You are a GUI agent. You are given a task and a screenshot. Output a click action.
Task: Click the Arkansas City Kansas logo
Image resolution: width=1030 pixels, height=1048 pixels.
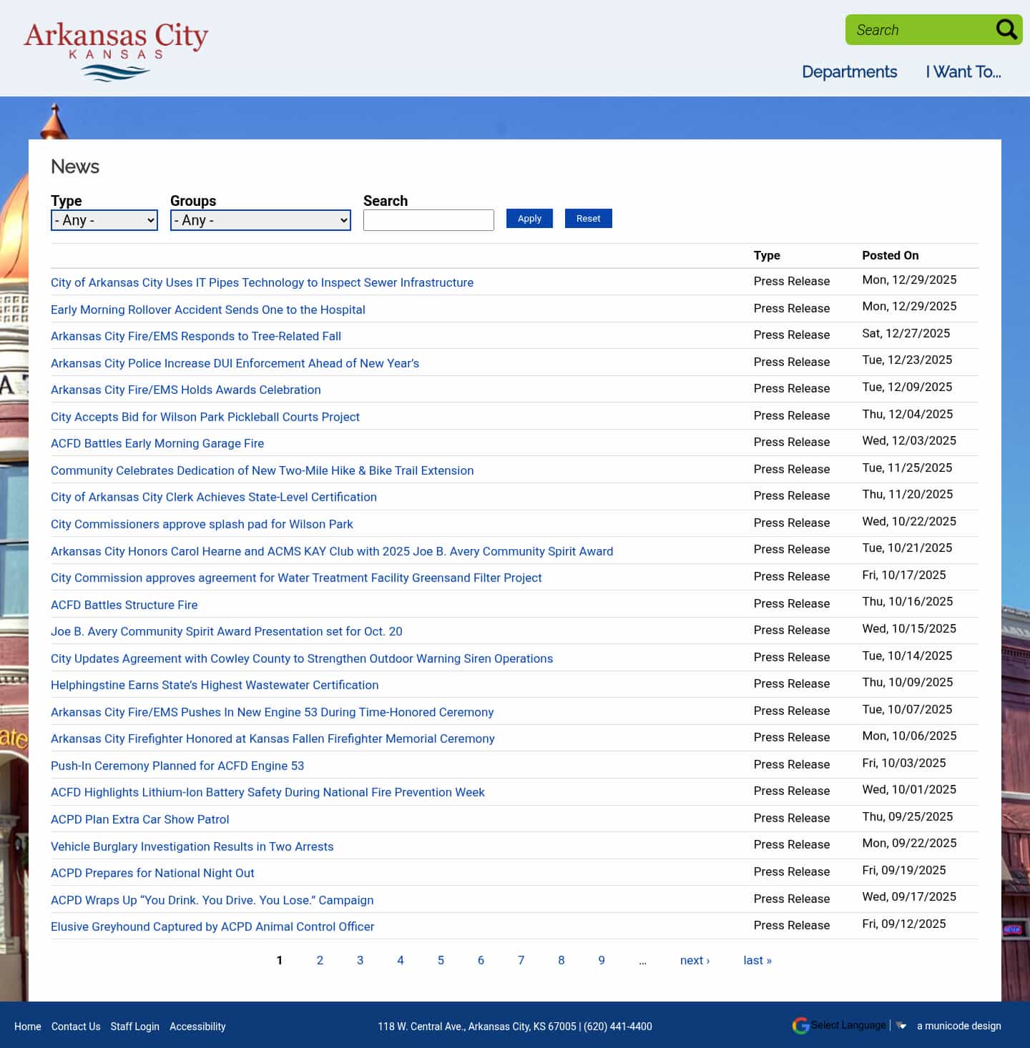point(116,48)
